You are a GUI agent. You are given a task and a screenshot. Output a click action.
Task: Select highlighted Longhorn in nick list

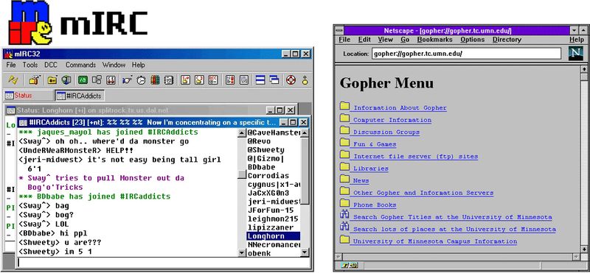tap(274, 236)
